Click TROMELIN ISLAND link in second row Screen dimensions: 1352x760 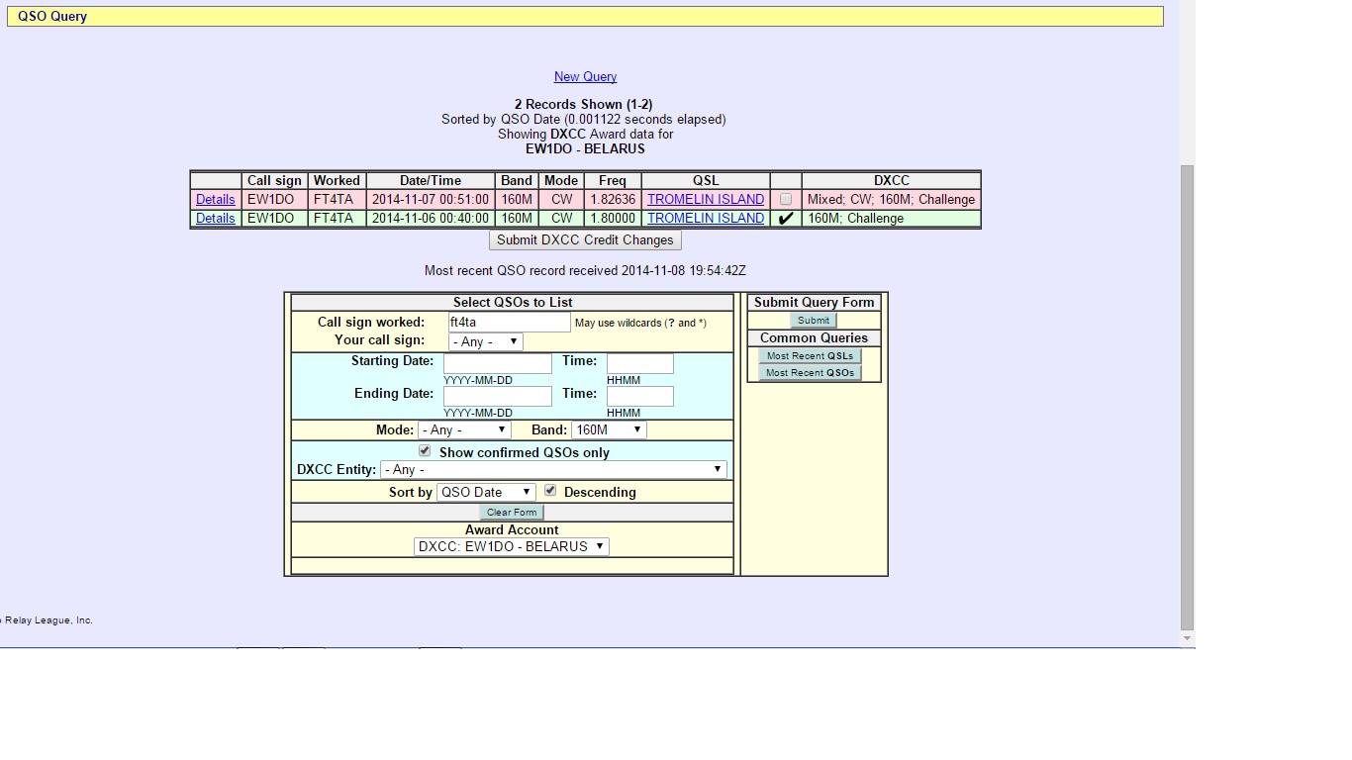[x=705, y=219]
